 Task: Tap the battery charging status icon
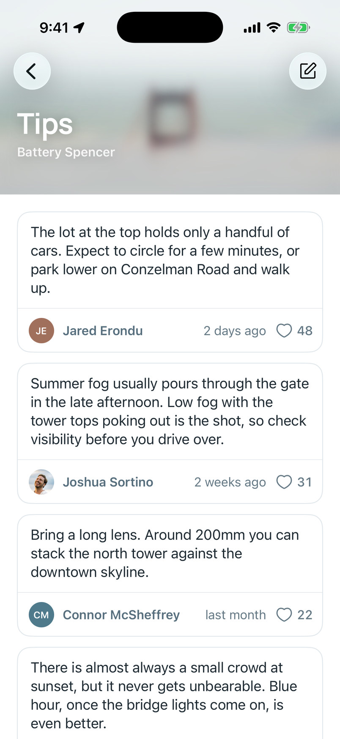[299, 28]
